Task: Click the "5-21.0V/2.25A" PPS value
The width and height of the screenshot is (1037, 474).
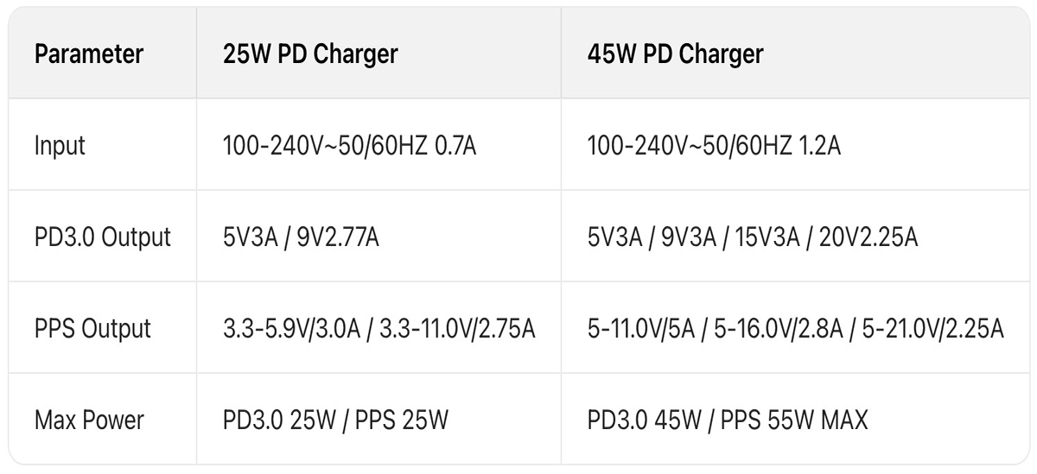Action: (932, 329)
